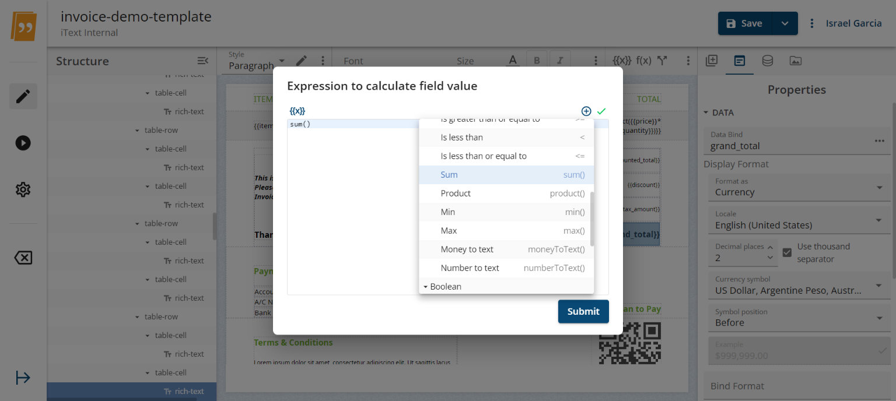The width and height of the screenshot is (896, 401).
Task: Click the backspace delete icon in sidebar
Action: point(23,258)
